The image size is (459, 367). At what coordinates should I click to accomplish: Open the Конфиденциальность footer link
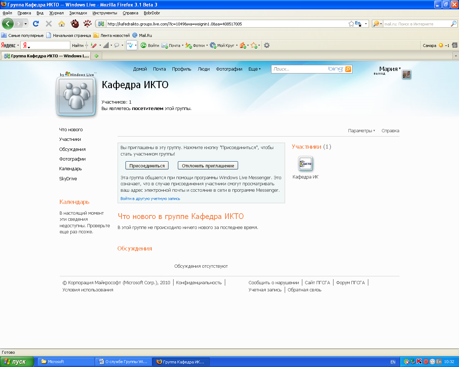tap(199, 283)
